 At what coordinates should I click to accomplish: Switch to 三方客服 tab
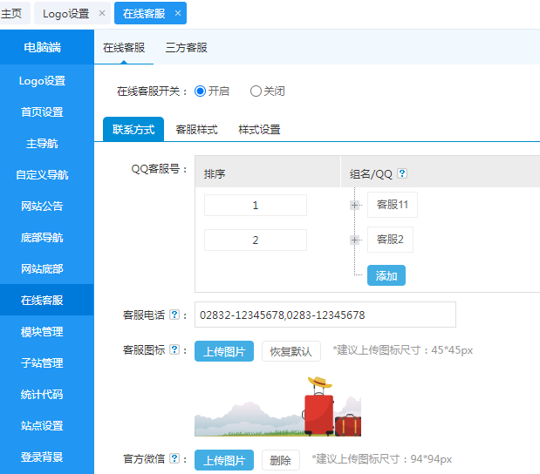(x=187, y=48)
